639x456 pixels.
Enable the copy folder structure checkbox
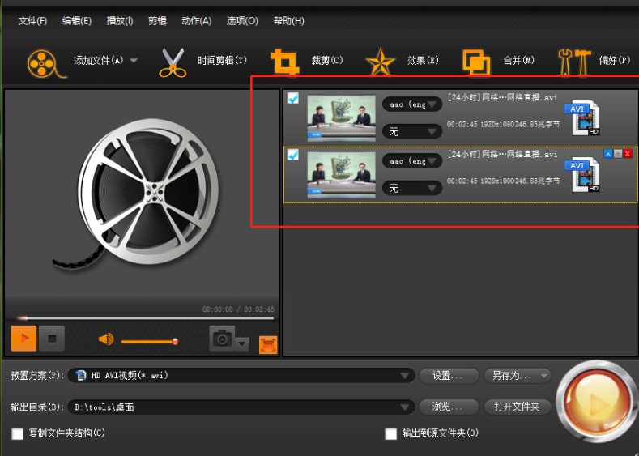pos(18,433)
